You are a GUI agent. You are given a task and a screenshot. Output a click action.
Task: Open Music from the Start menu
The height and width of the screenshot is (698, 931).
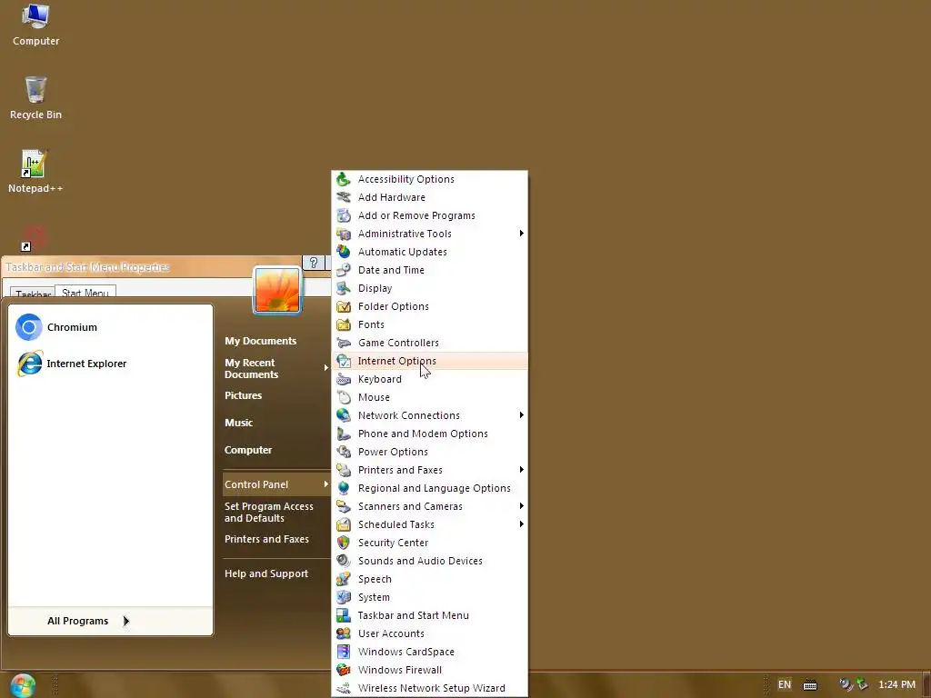click(x=239, y=423)
